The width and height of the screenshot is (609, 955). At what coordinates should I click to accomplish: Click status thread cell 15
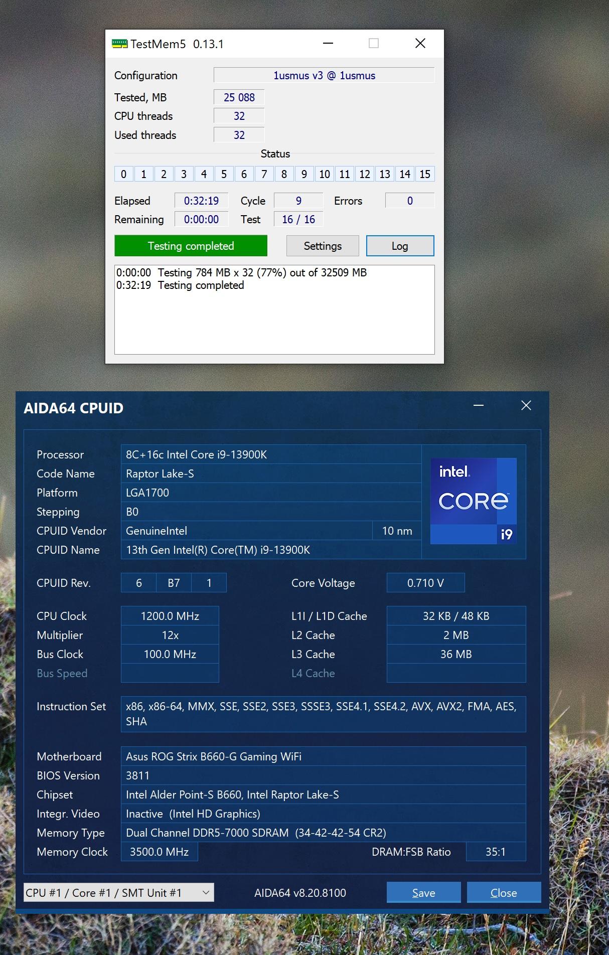click(x=425, y=174)
